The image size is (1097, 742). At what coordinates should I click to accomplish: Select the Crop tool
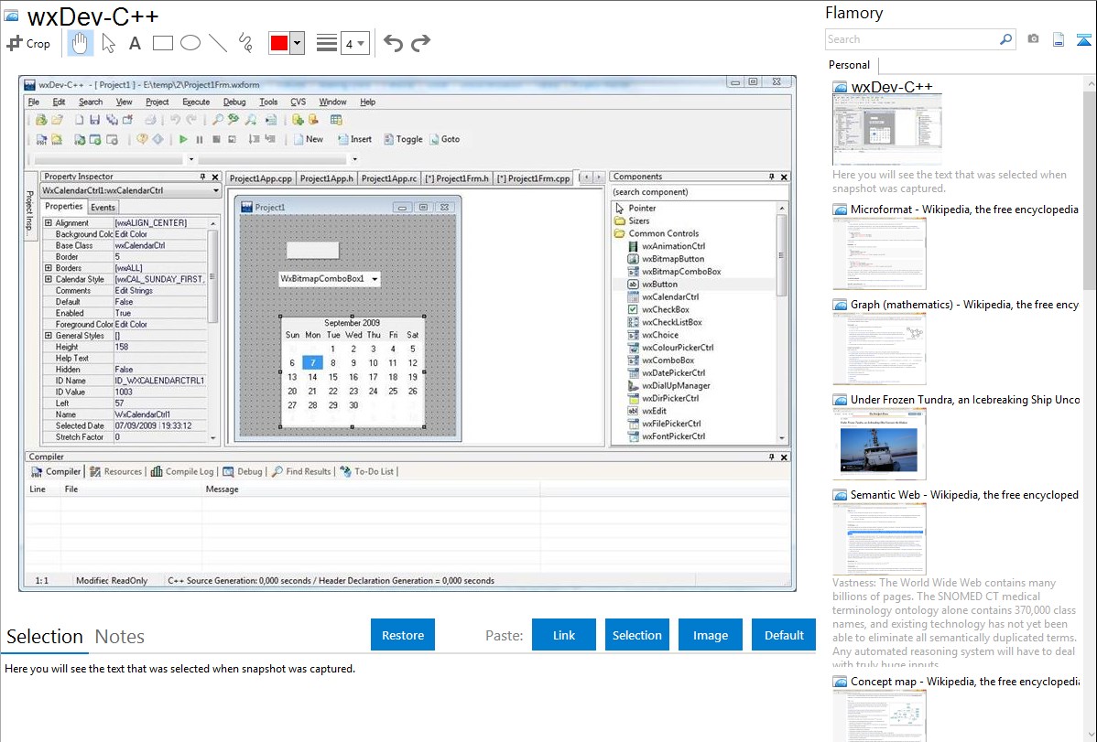[x=28, y=43]
